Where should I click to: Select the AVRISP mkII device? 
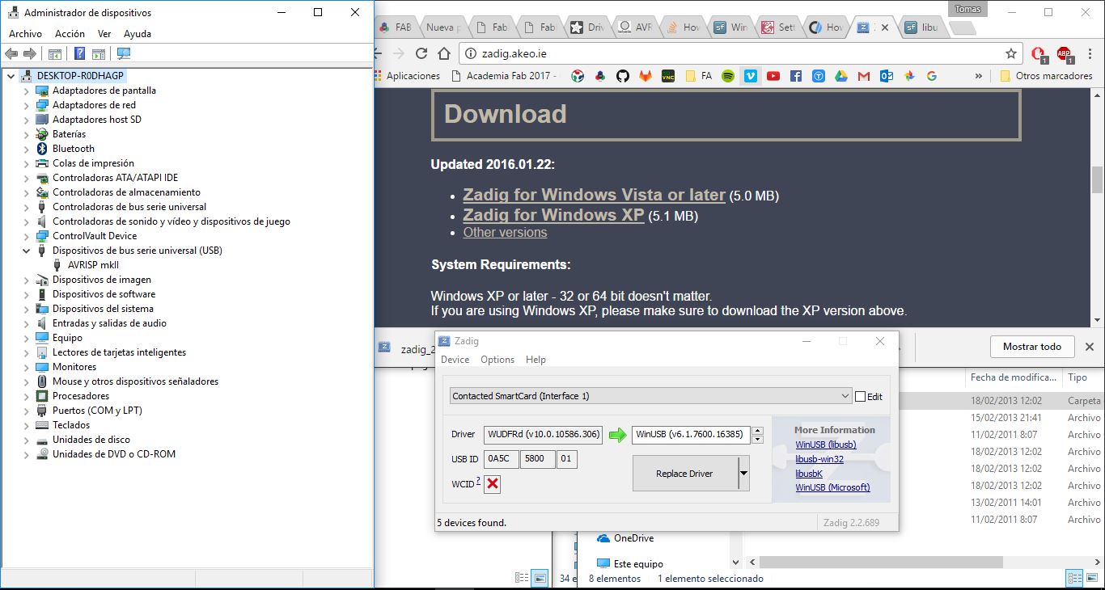coord(93,265)
